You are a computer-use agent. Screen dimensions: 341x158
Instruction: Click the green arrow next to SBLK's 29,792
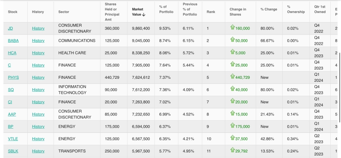232,150
